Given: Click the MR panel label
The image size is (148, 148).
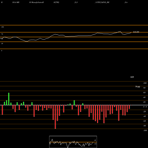Looking at the screenshot, I should [x=132, y=77].
